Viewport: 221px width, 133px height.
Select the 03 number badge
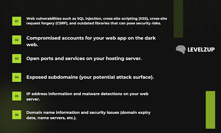pyautogui.click(x=17, y=59)
